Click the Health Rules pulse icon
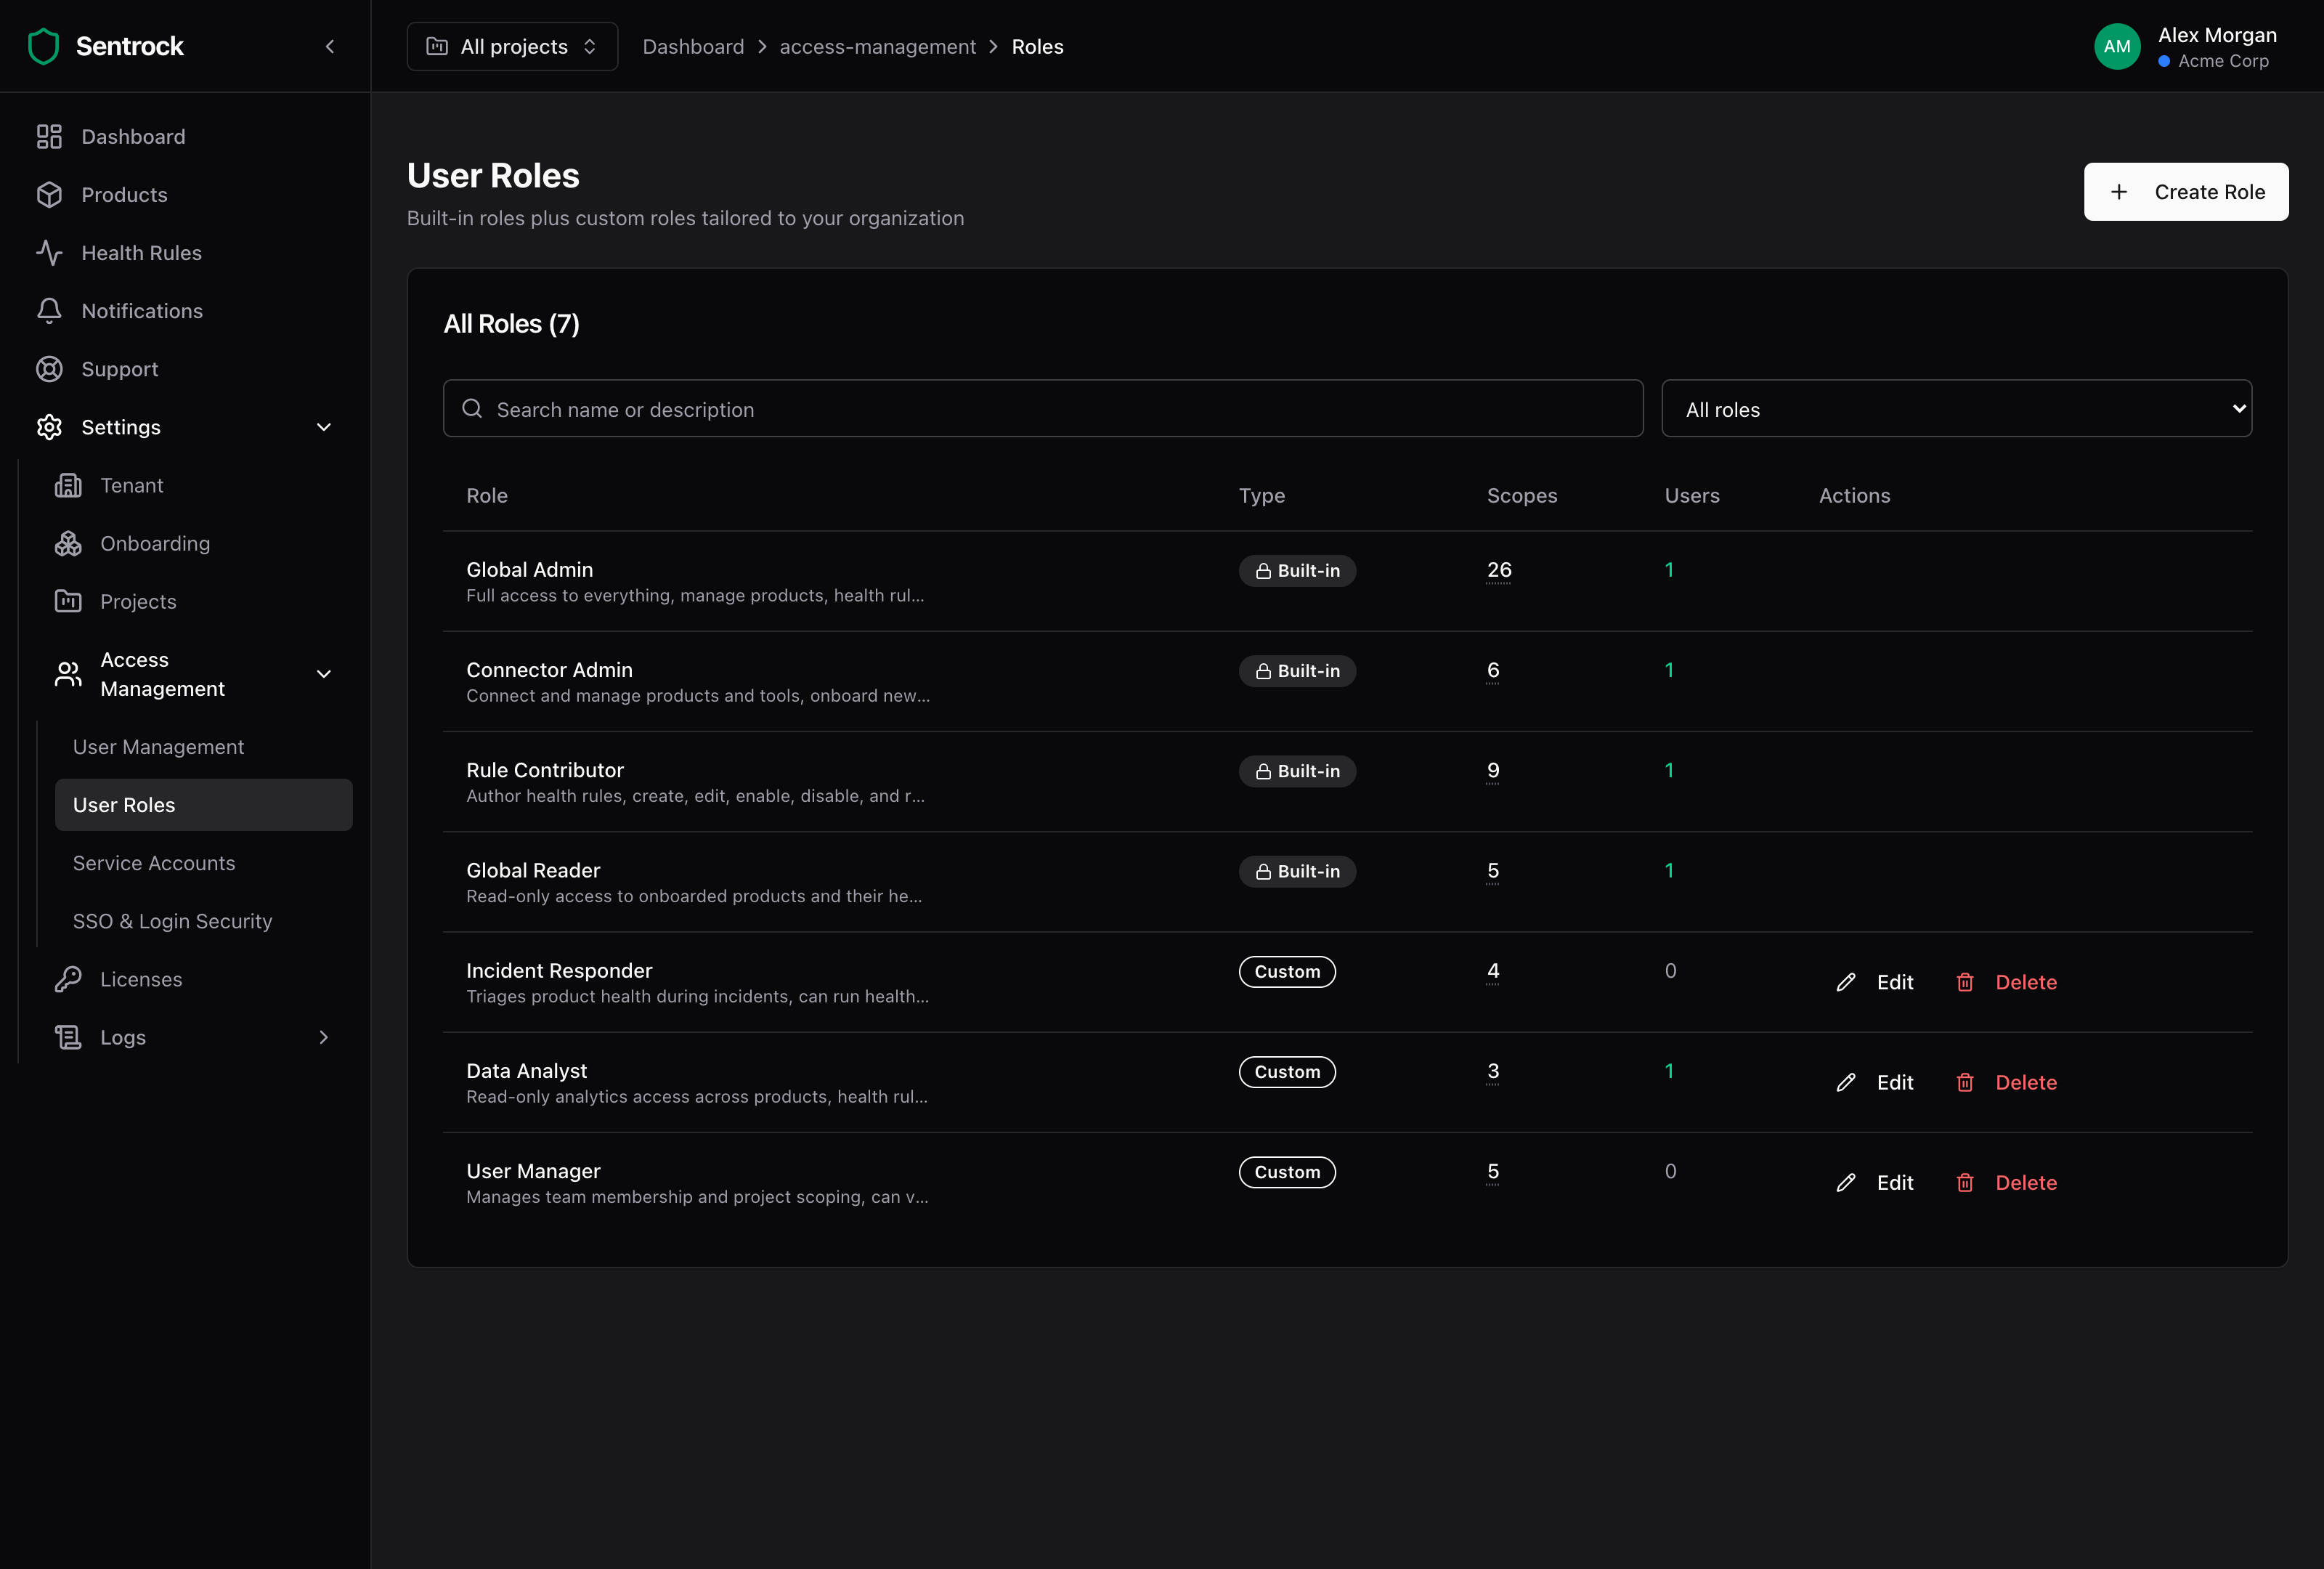 49,253
